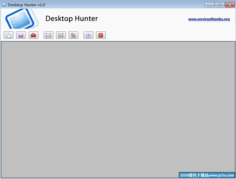
Task: Minimize the Desktop Hunter window
Action: coord(209,5)
